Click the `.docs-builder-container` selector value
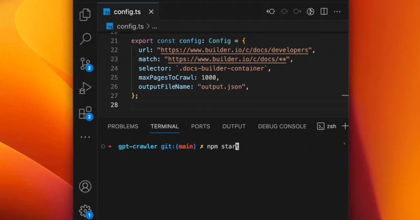 pyautogui.click(x=222, y=68)
